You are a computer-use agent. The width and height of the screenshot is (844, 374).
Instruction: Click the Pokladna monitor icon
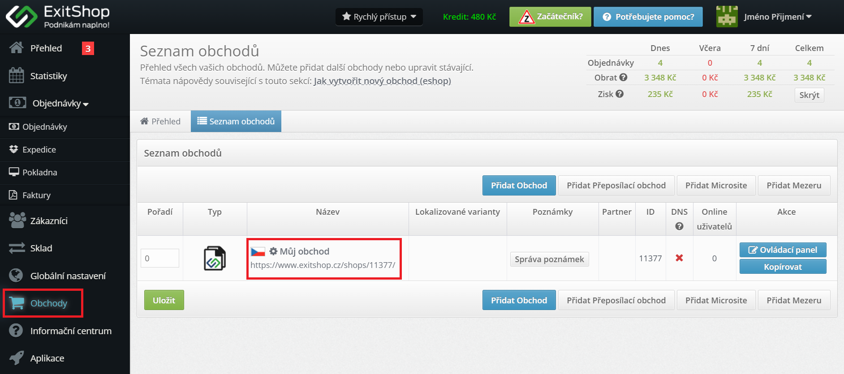14,172
